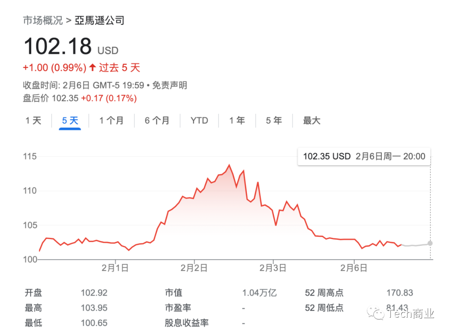Click the 102.35 USD chart tooltip
This screenshot has width=449, height=333.
pos(364,157)
